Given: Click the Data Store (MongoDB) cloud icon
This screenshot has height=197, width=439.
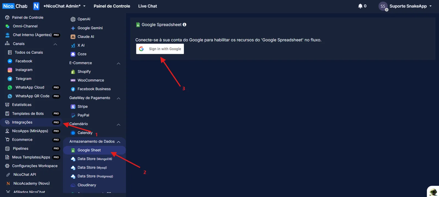Looking at the screenshot, I should [x=73, y=159].
